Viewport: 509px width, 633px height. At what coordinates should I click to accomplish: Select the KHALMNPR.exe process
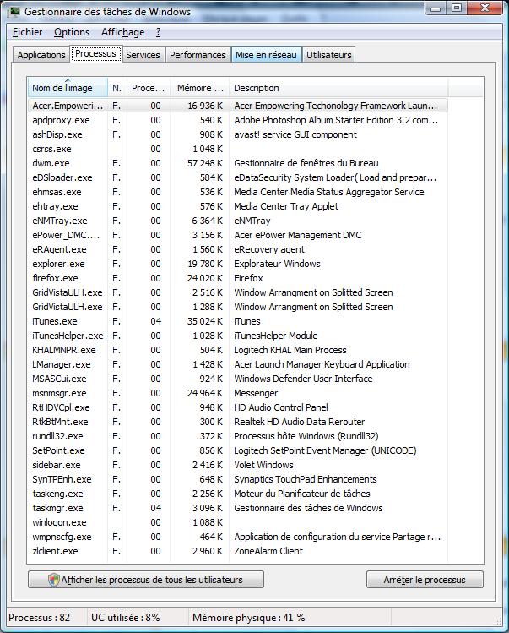pyautogui.click(x=238, y=350)
